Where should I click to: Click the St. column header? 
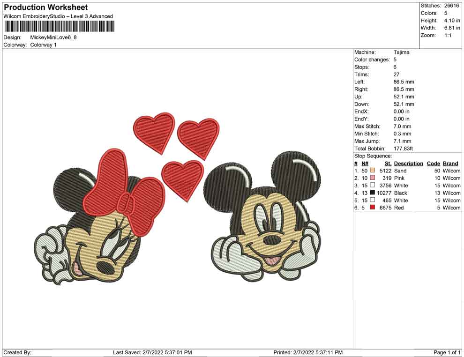(x=388, y=164)
